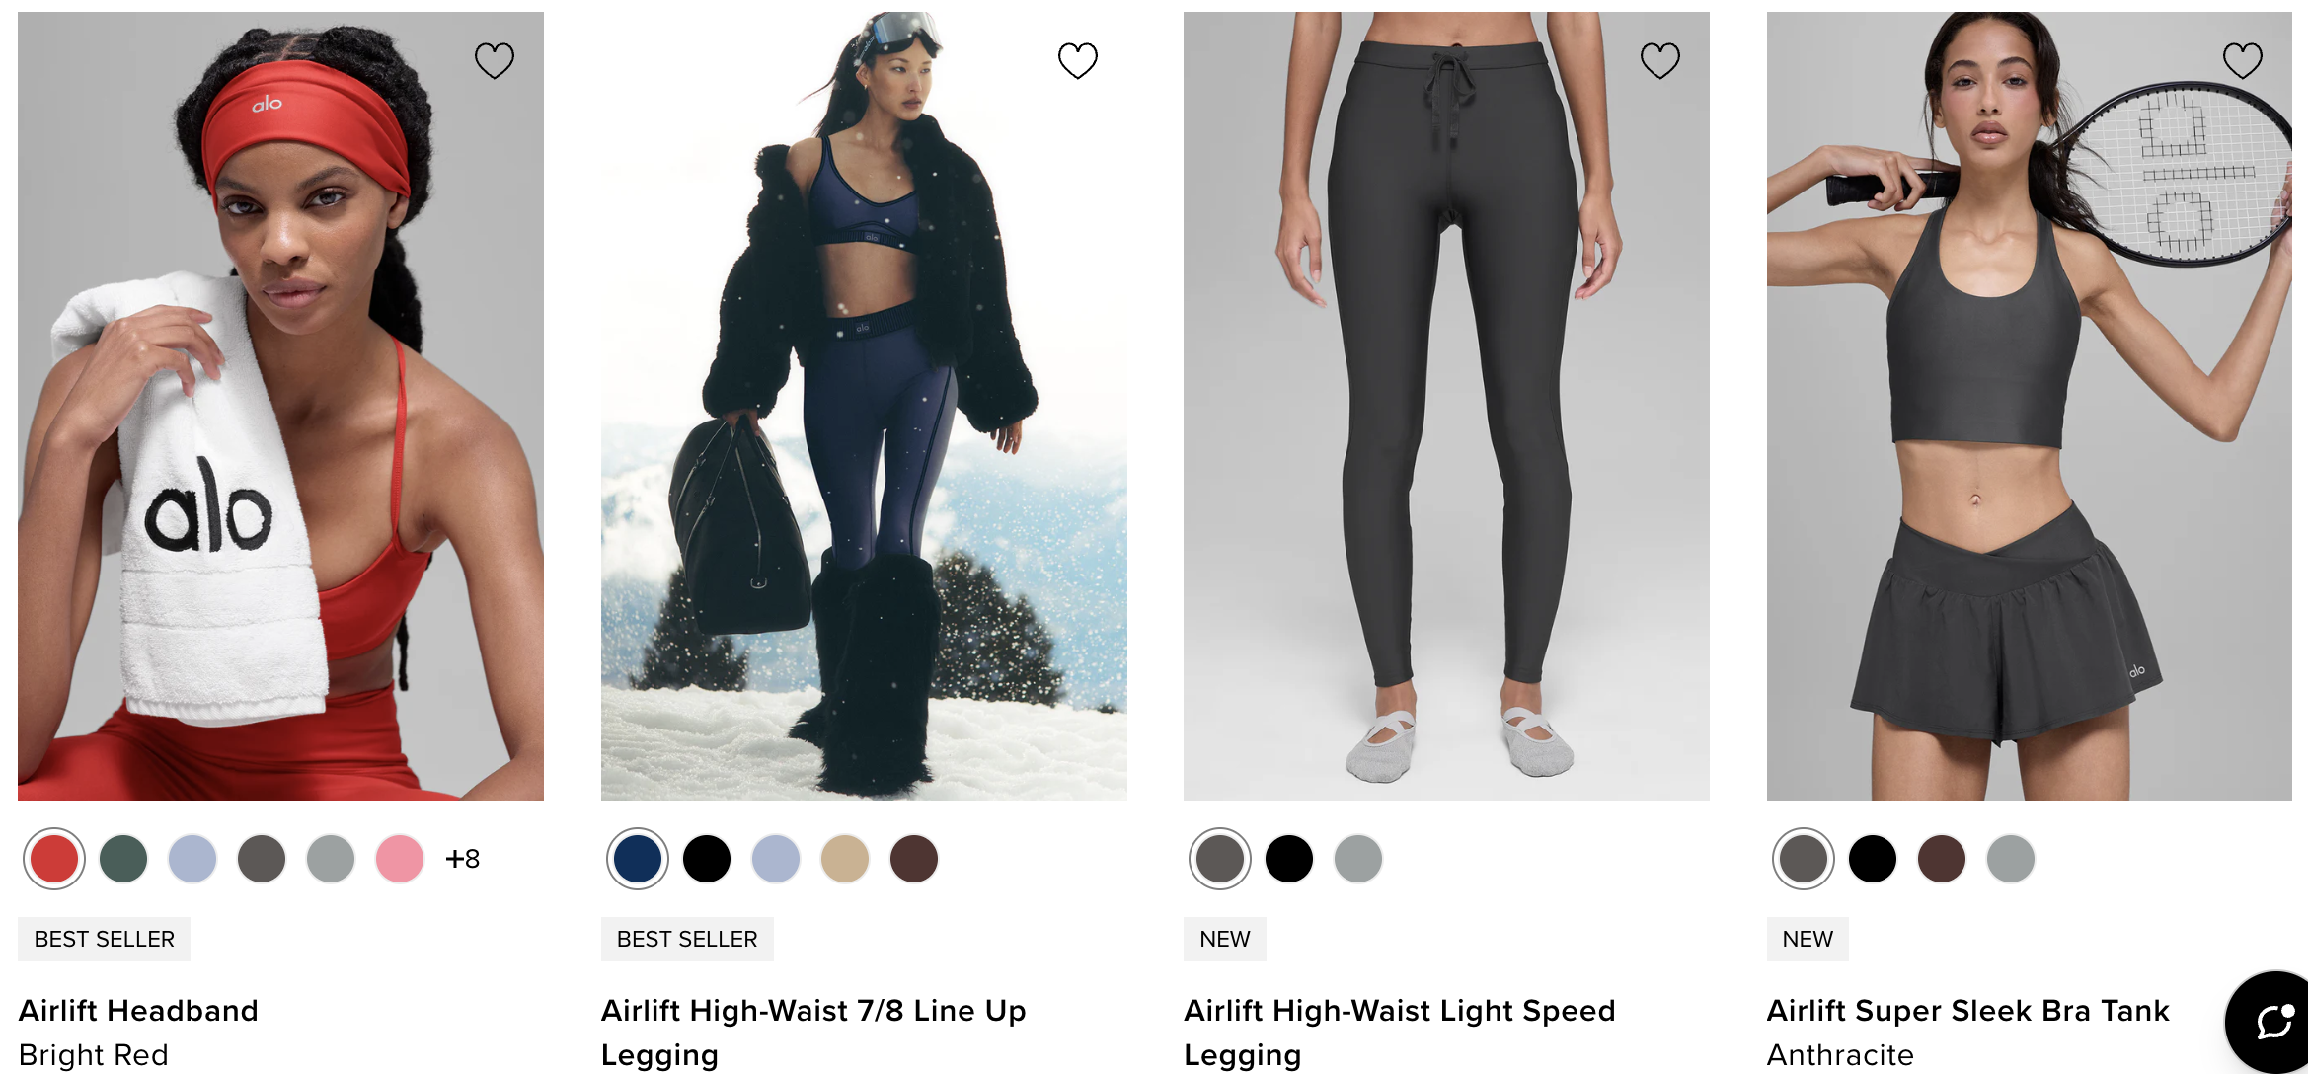Choose the pink headband color swatch
The image size is (2308, 1074).
coord(400,859)
